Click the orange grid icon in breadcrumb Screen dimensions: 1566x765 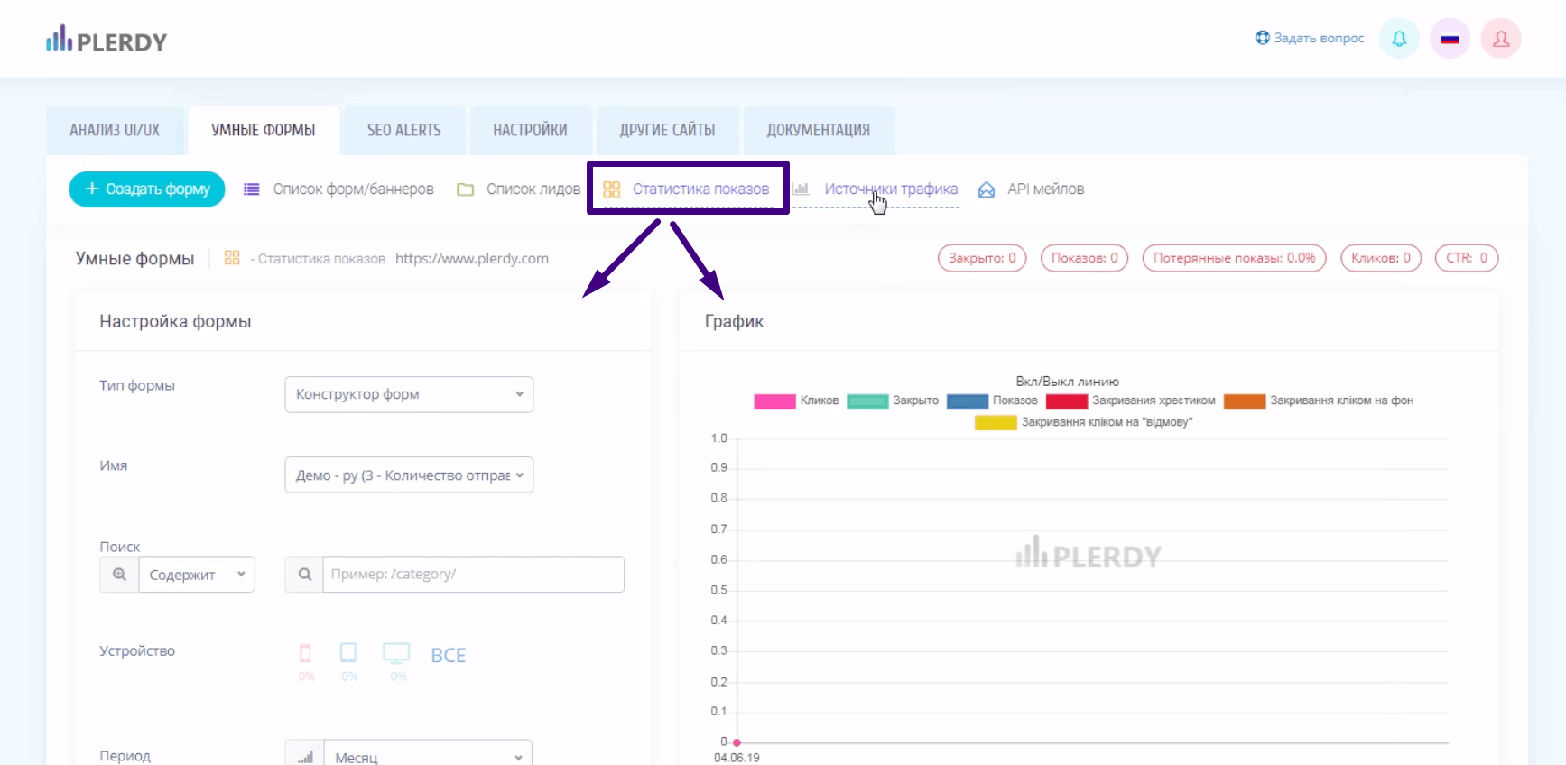[x=232, y=258]
